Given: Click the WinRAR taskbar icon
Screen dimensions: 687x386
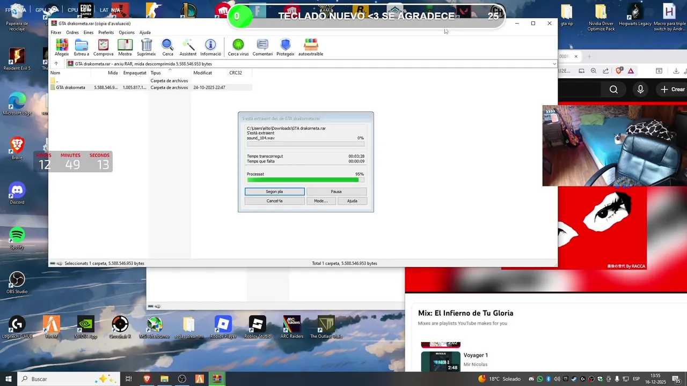Looking at the screenshot, I should click(x=217, y=379).
